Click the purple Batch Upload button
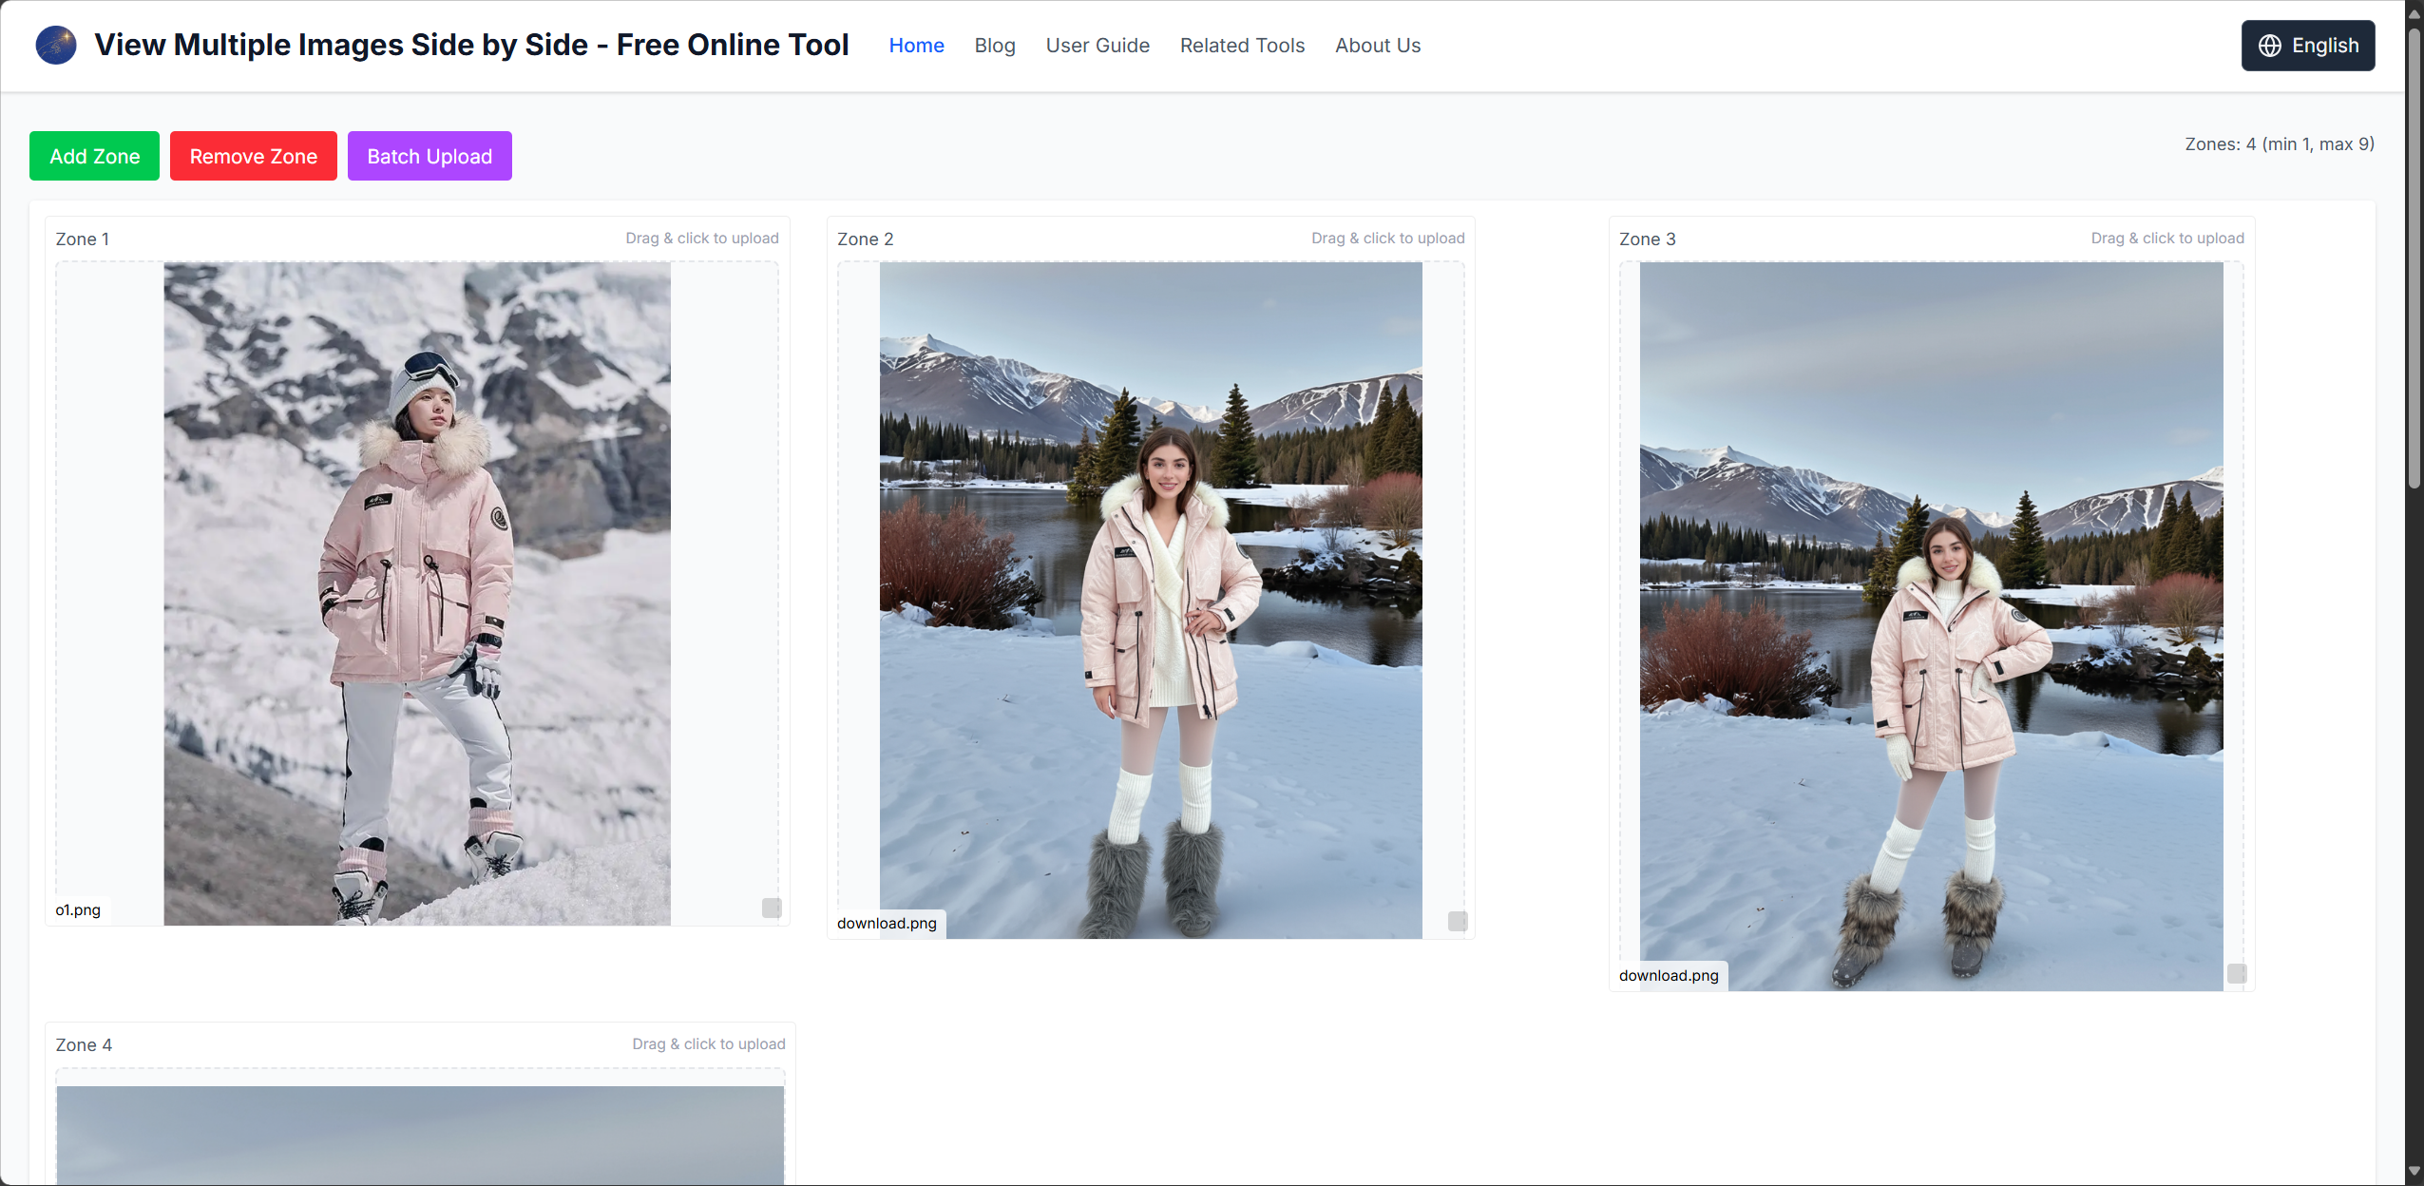Screen dimensions: 2424x1186 click(429, 156)
